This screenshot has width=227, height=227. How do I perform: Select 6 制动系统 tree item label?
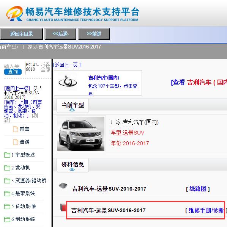point(23,219)
